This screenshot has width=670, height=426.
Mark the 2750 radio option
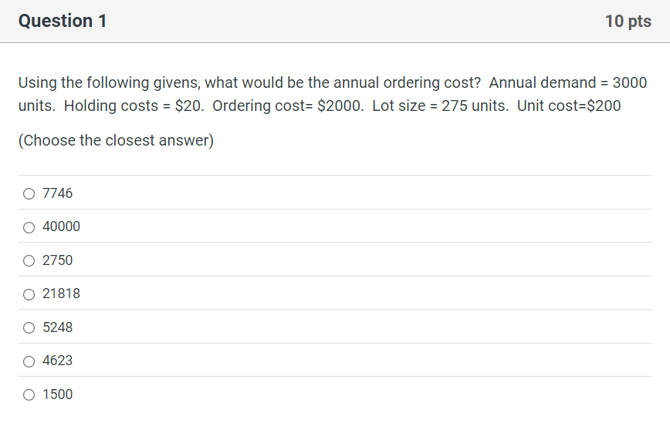[29, 260]
